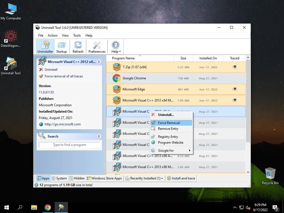Open Preferences from the toolbar

coord(97,47)
